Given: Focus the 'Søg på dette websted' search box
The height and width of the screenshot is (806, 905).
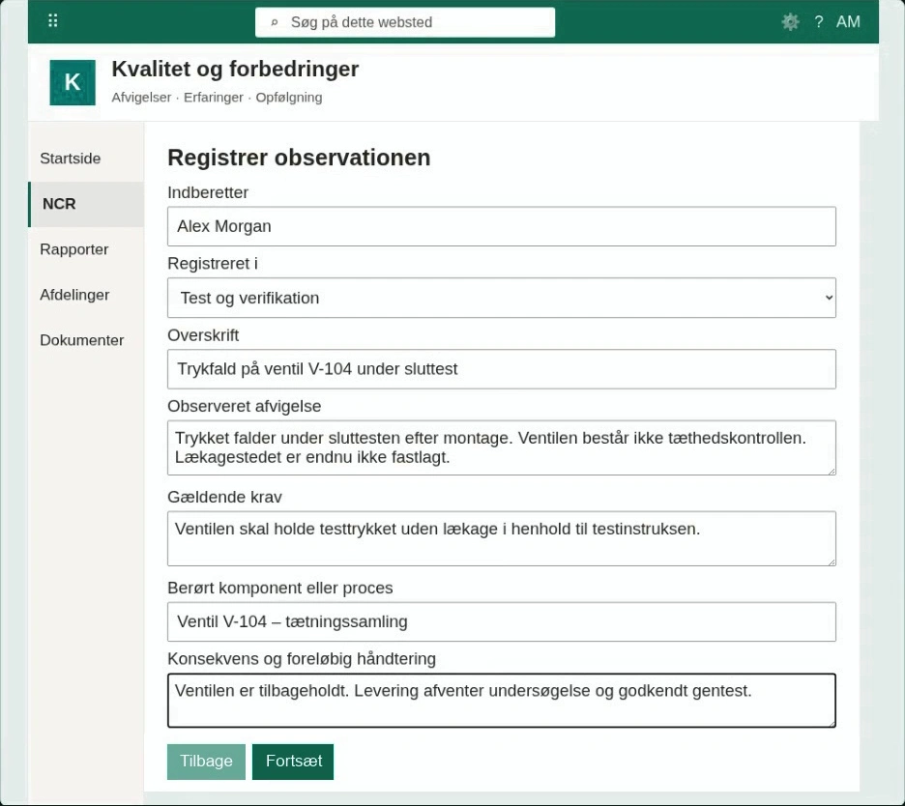Looking at the screenshot, I should pyautogui.click(x=405, y=22).
